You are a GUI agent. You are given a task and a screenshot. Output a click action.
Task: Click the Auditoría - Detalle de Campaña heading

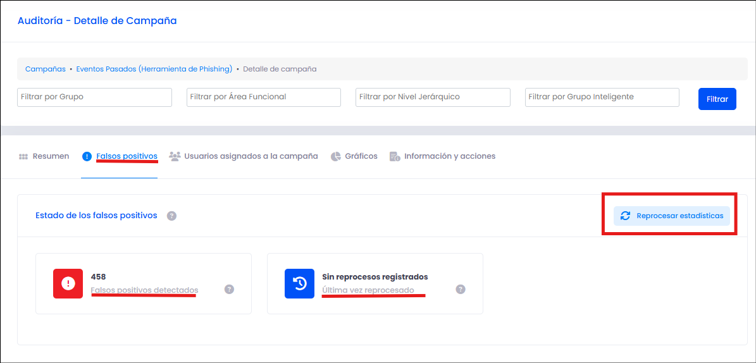[x=97, y=21]
